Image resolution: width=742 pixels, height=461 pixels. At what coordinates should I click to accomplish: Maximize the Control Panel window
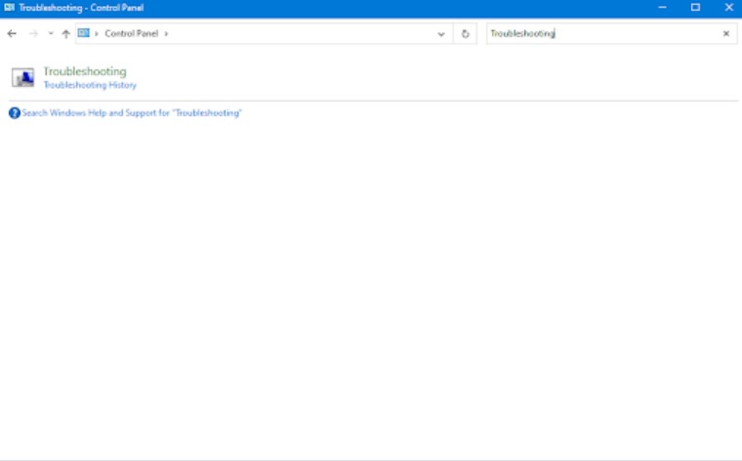pyautogui.click(x=695, y=7)
